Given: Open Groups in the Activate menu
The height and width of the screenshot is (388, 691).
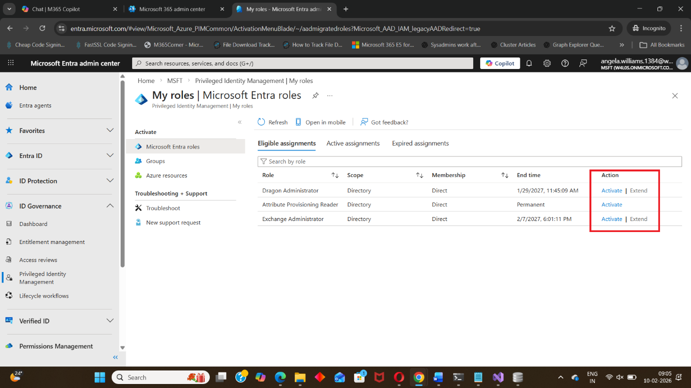Looking at the screenshot, I should pos(155,161).
